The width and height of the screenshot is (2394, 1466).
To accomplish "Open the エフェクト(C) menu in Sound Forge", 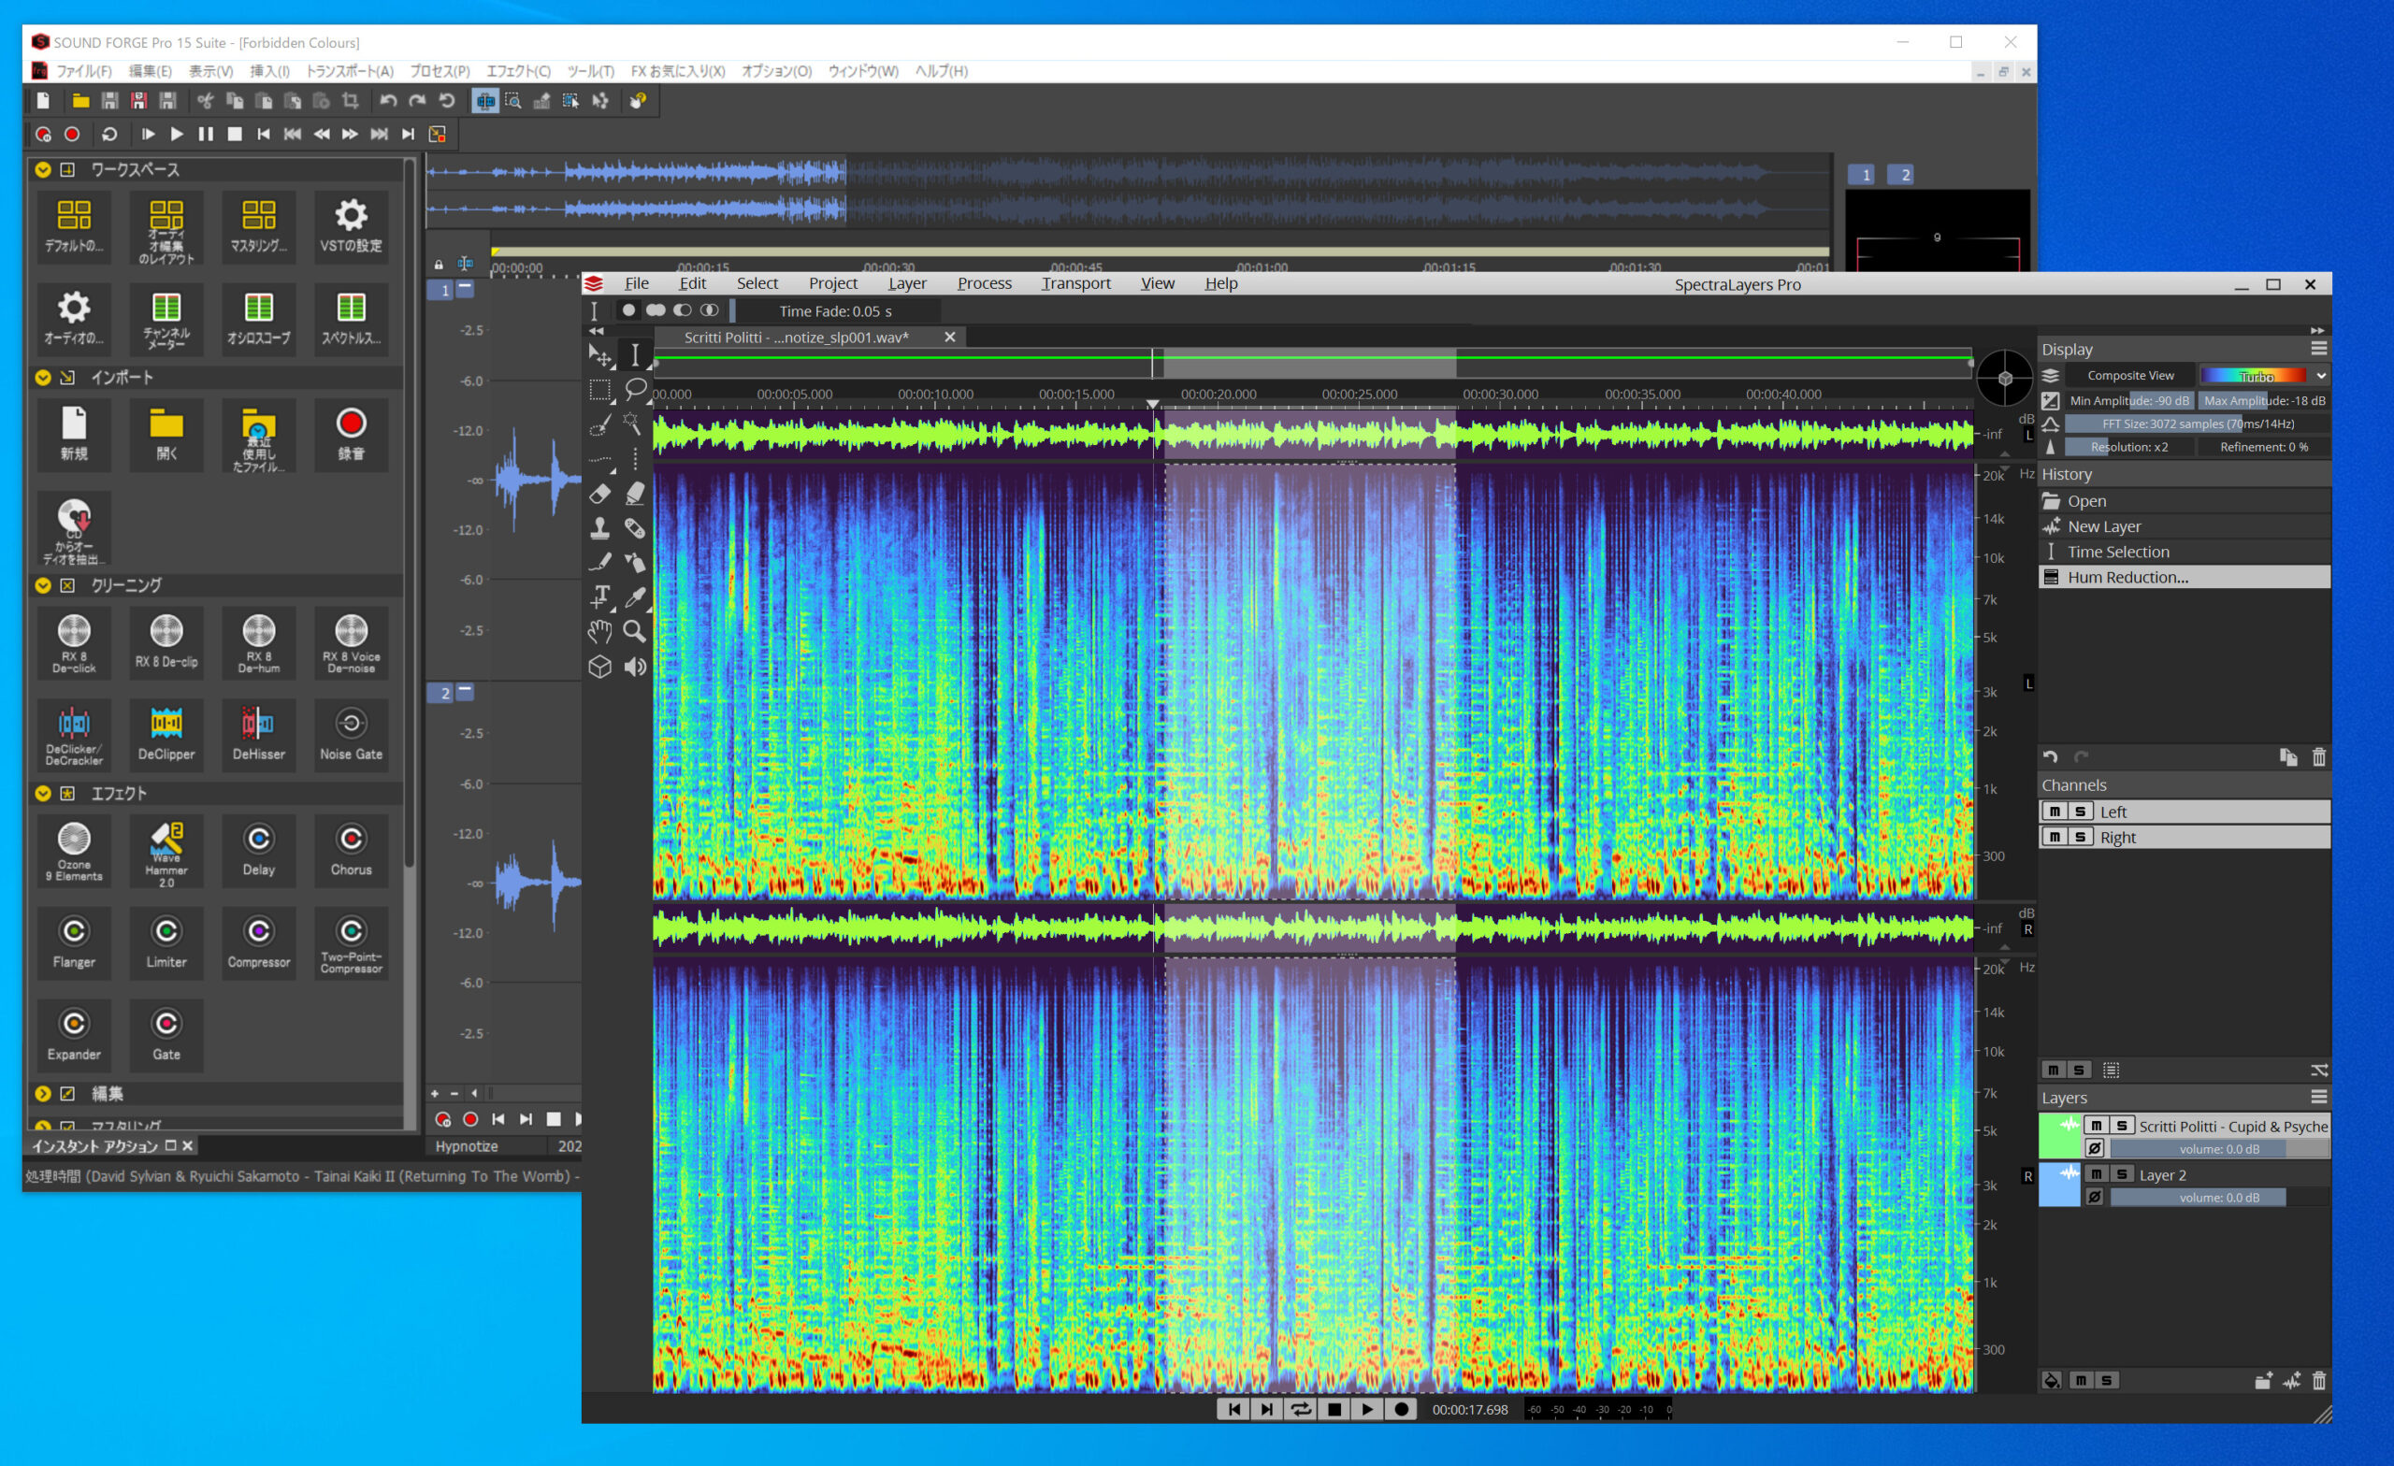I will [518, 71].
